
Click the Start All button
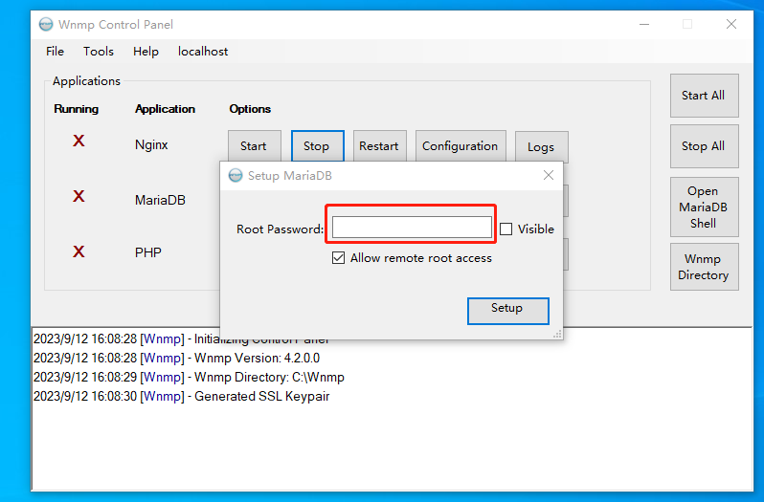tap(704, 96)
